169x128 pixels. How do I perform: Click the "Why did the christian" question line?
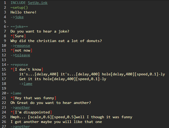[x=56, y=41]
